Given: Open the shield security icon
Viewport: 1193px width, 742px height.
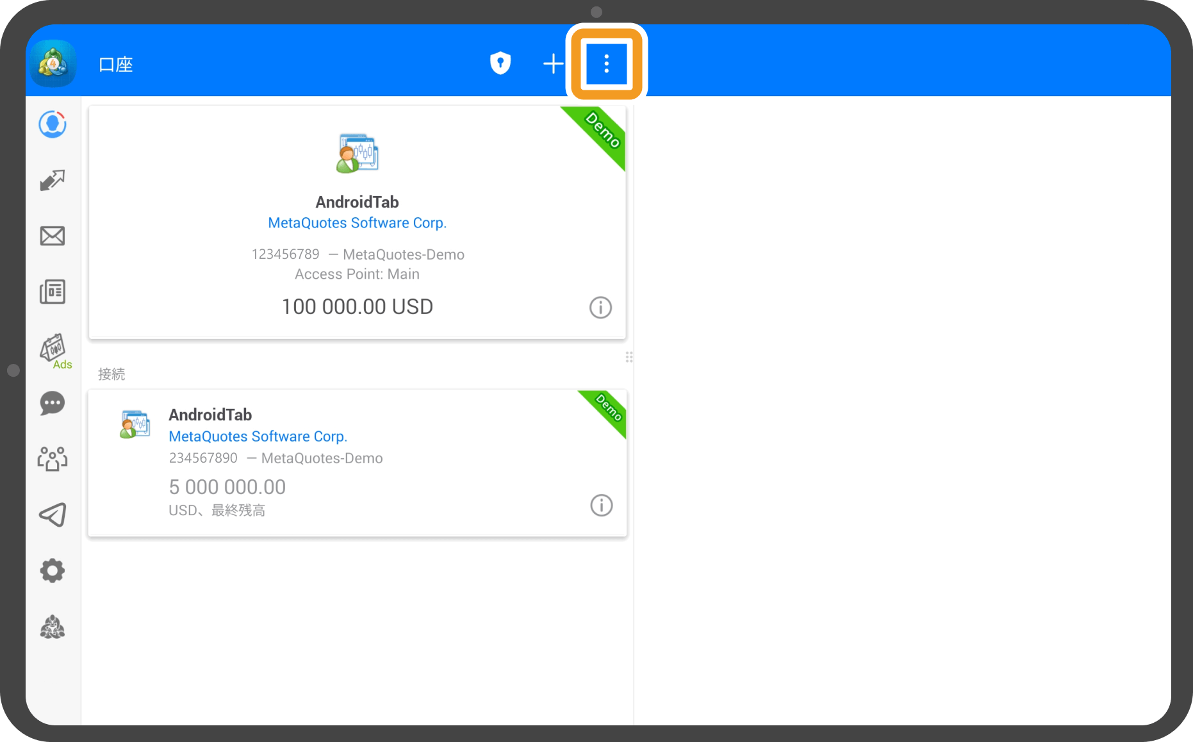Looking at the screenshot, I should [500, 63].
